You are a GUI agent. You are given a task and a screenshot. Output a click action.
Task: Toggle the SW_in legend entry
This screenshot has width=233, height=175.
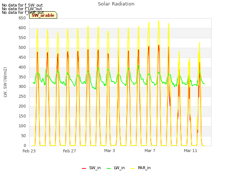pos(91,168)
